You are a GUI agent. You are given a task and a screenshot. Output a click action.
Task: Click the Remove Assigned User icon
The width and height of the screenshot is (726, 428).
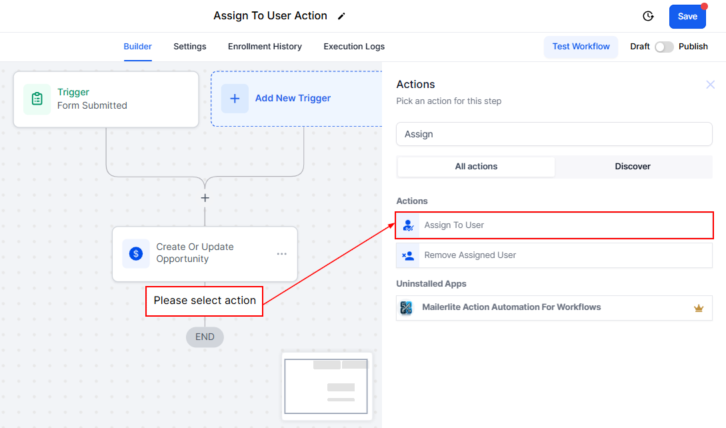(408, 255)
